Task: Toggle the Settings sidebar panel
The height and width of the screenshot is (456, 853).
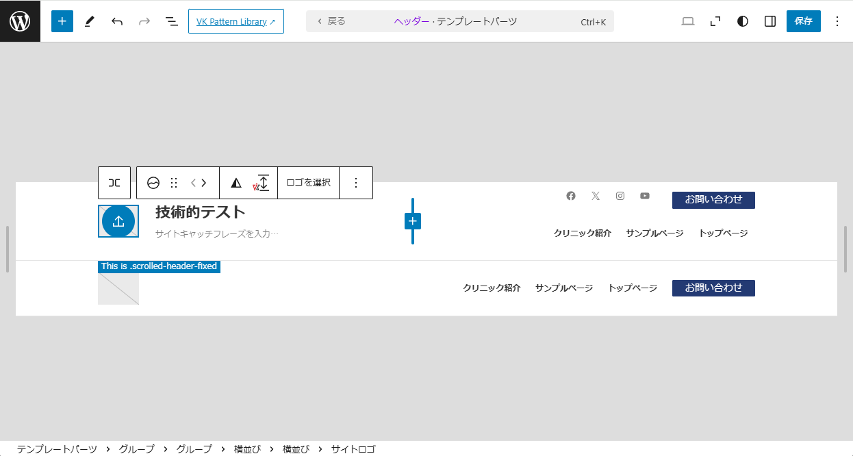Action: [770, 21]
